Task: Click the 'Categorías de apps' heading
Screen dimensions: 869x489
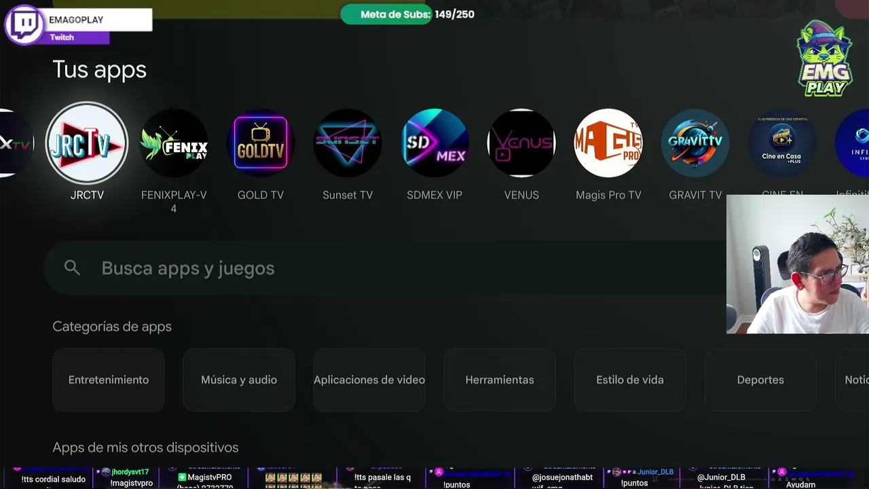Action: click(112, 327)
